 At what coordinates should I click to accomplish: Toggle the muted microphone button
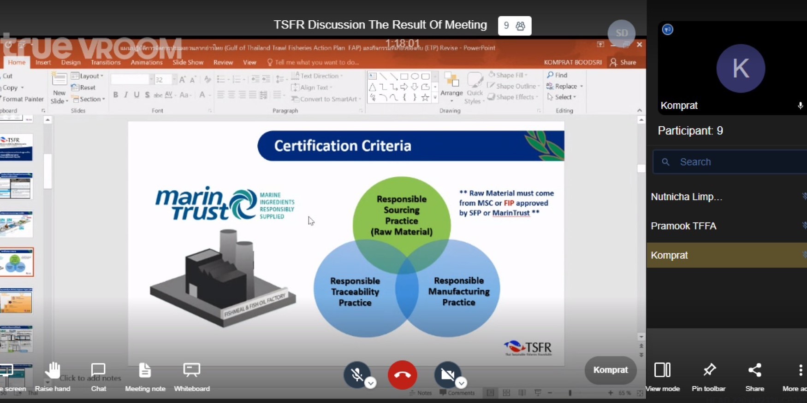(x=356, y=375)
